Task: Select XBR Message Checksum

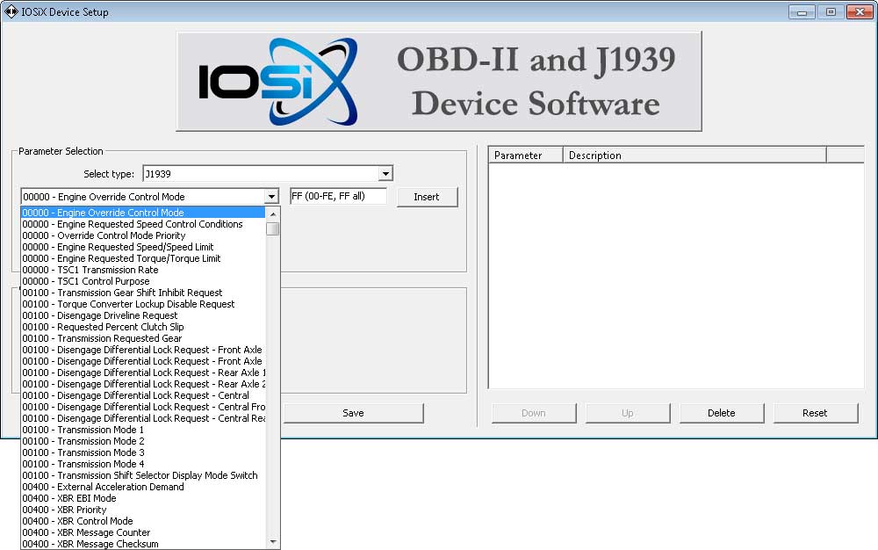Action: (x=143, y=544)
